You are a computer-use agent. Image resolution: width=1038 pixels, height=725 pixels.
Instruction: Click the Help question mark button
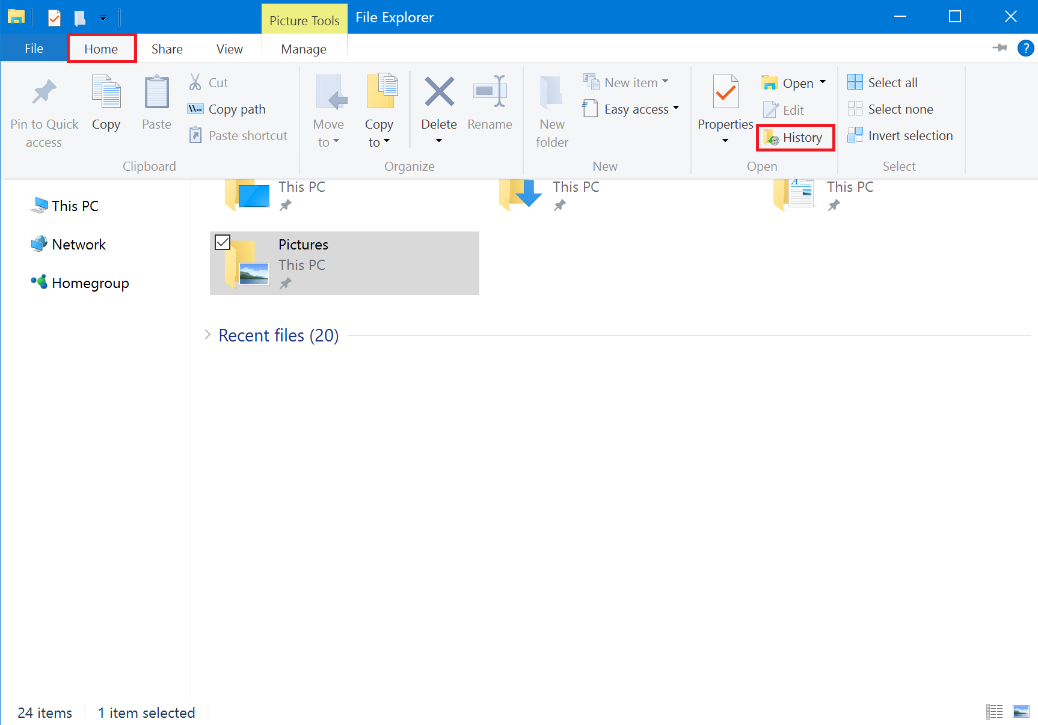(x=1025, y=48)
